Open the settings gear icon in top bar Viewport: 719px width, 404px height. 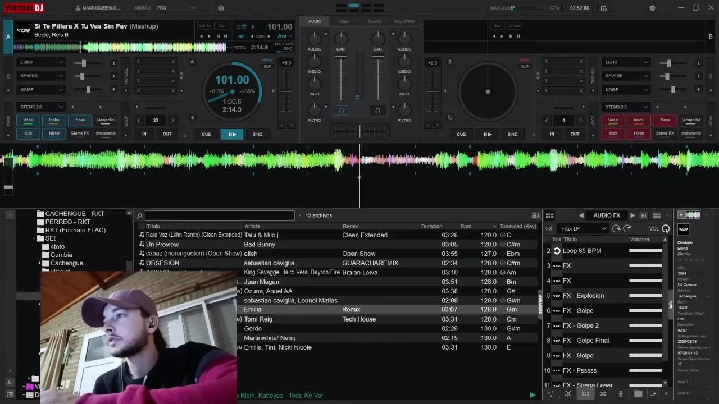[652, 8]
